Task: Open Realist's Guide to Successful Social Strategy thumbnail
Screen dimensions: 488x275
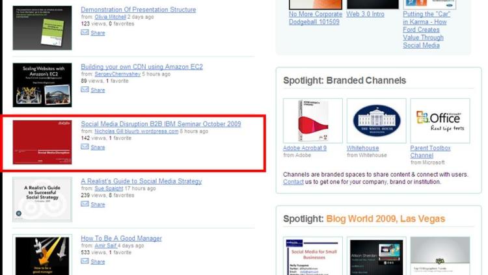Action: click(42, 200)
